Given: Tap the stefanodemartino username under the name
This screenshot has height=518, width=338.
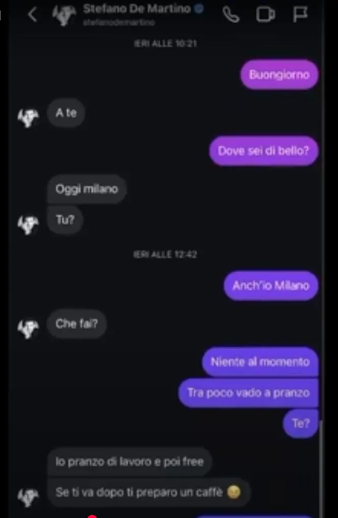Looking at the screenshot, I should 119,22.
